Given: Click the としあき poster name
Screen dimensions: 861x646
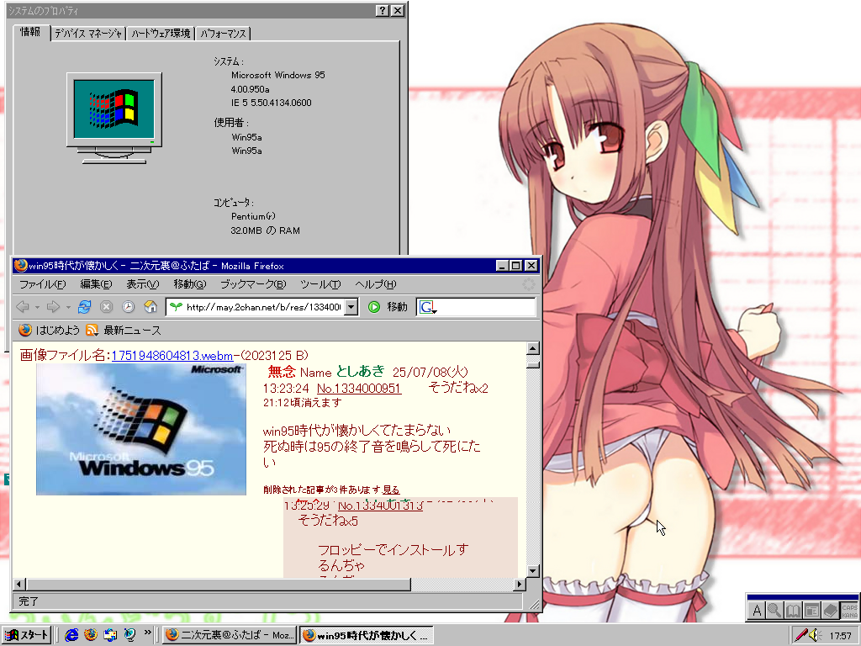Looking at the screenshot, I should point(360,371).
